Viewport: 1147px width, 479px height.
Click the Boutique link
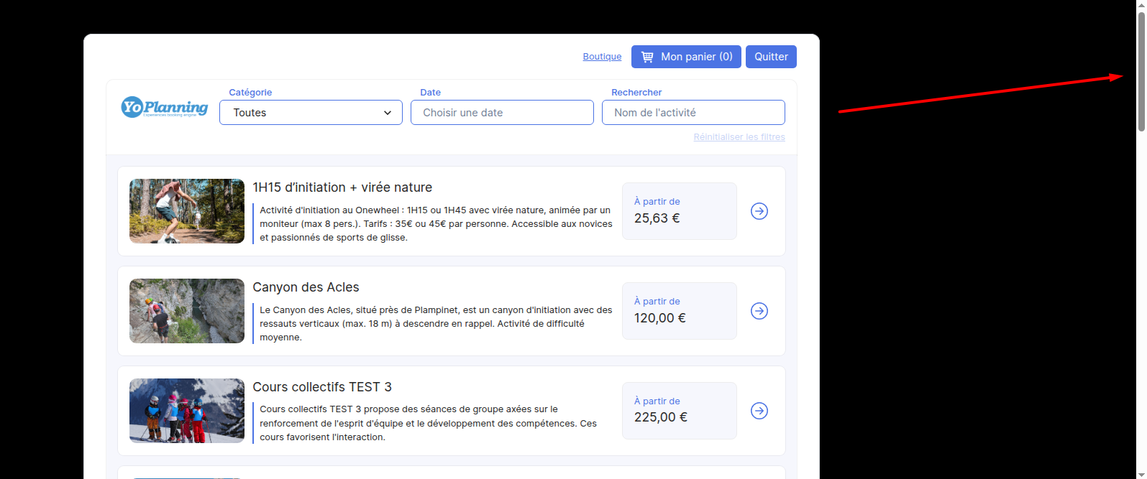point(602,57)
